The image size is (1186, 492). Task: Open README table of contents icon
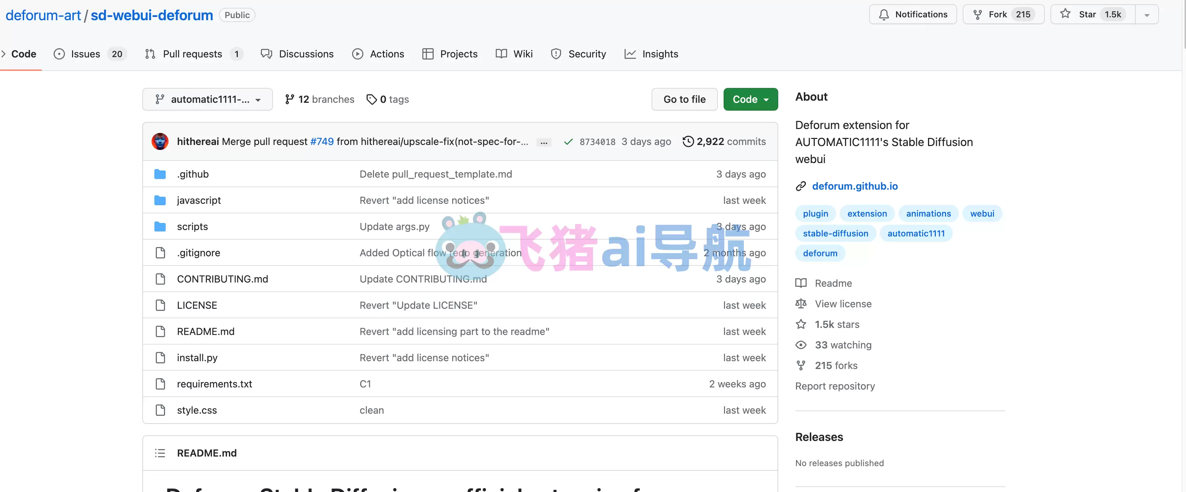pyautogui.click(x=160, y=453)
